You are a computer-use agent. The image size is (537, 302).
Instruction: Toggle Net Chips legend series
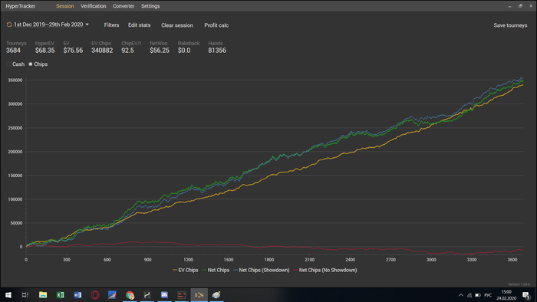click(x=216, y=270)
